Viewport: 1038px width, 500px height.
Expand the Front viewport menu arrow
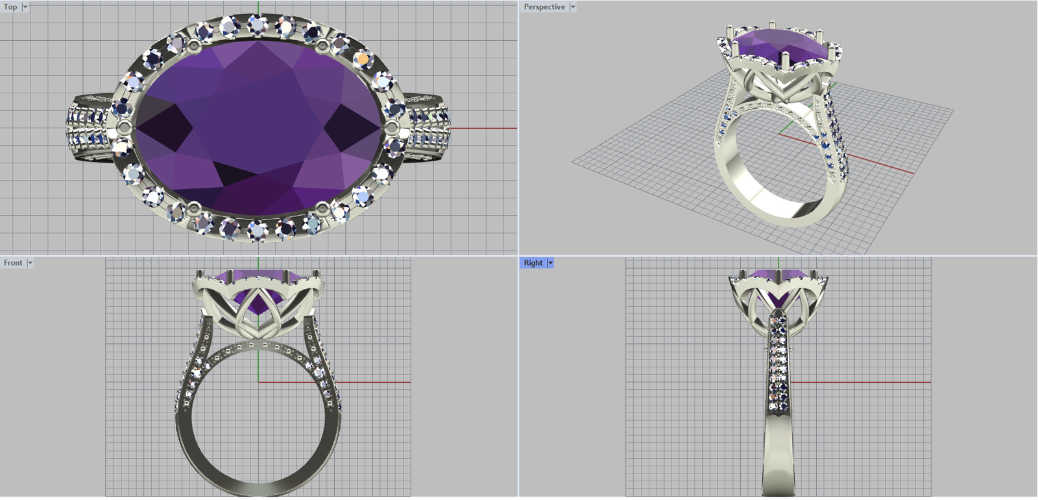tap(30, 263)
